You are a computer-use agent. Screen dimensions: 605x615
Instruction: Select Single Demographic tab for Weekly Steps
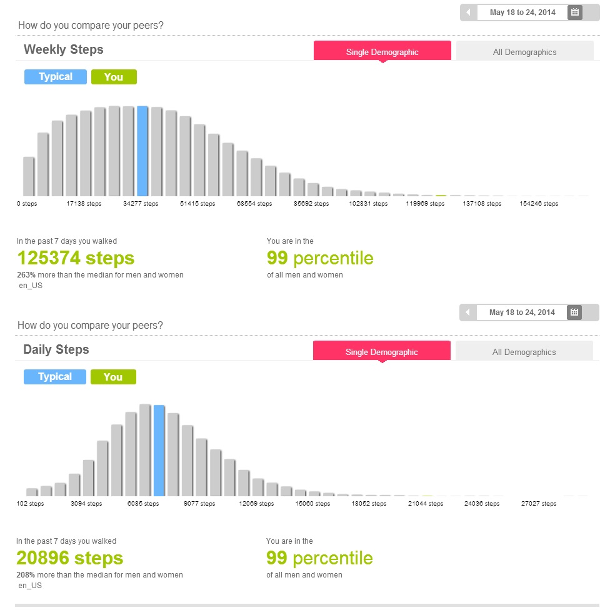tap(382, 52)
